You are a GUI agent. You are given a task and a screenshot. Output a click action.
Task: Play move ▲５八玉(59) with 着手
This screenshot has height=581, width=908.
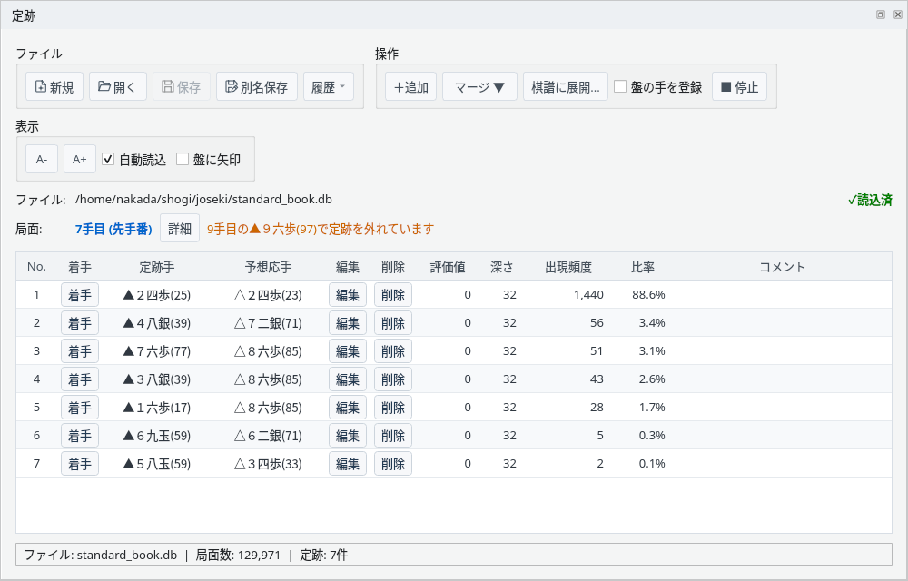80,464
